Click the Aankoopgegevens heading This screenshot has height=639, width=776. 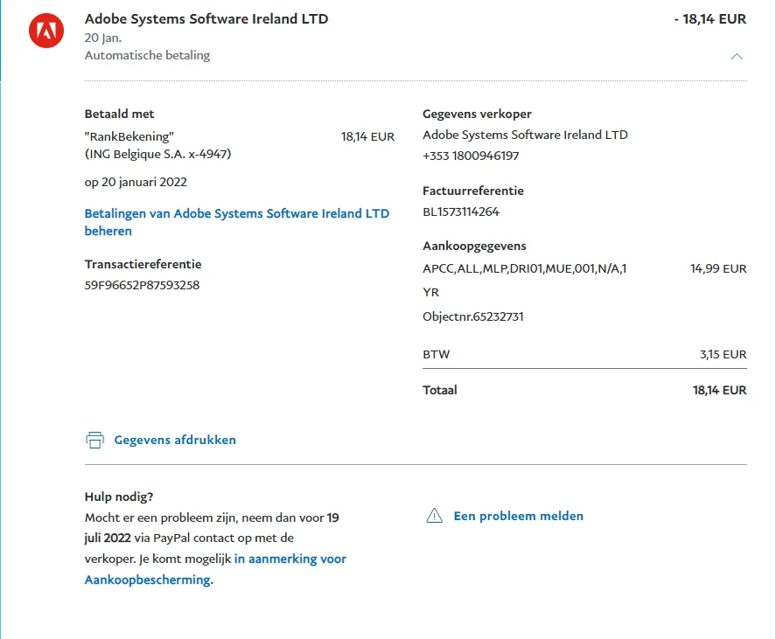(x=474, y=246)
